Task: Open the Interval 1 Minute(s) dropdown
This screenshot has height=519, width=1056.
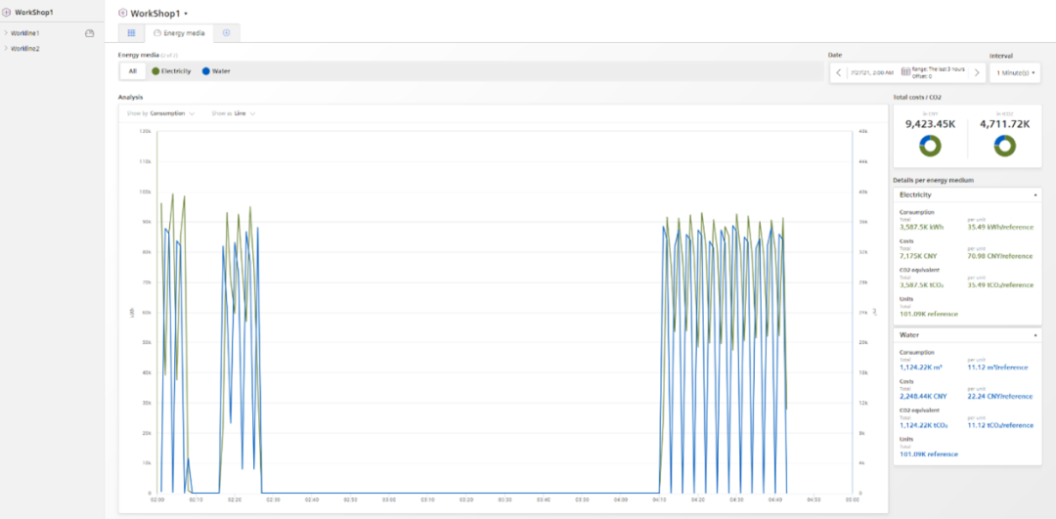Action: tap(1016, 72)
